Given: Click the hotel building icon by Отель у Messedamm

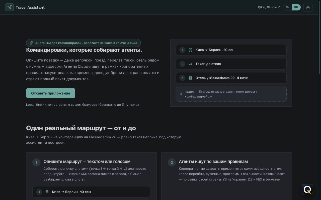Looking at the screenshot, I should pyautogui.click(x=191, y=78).
